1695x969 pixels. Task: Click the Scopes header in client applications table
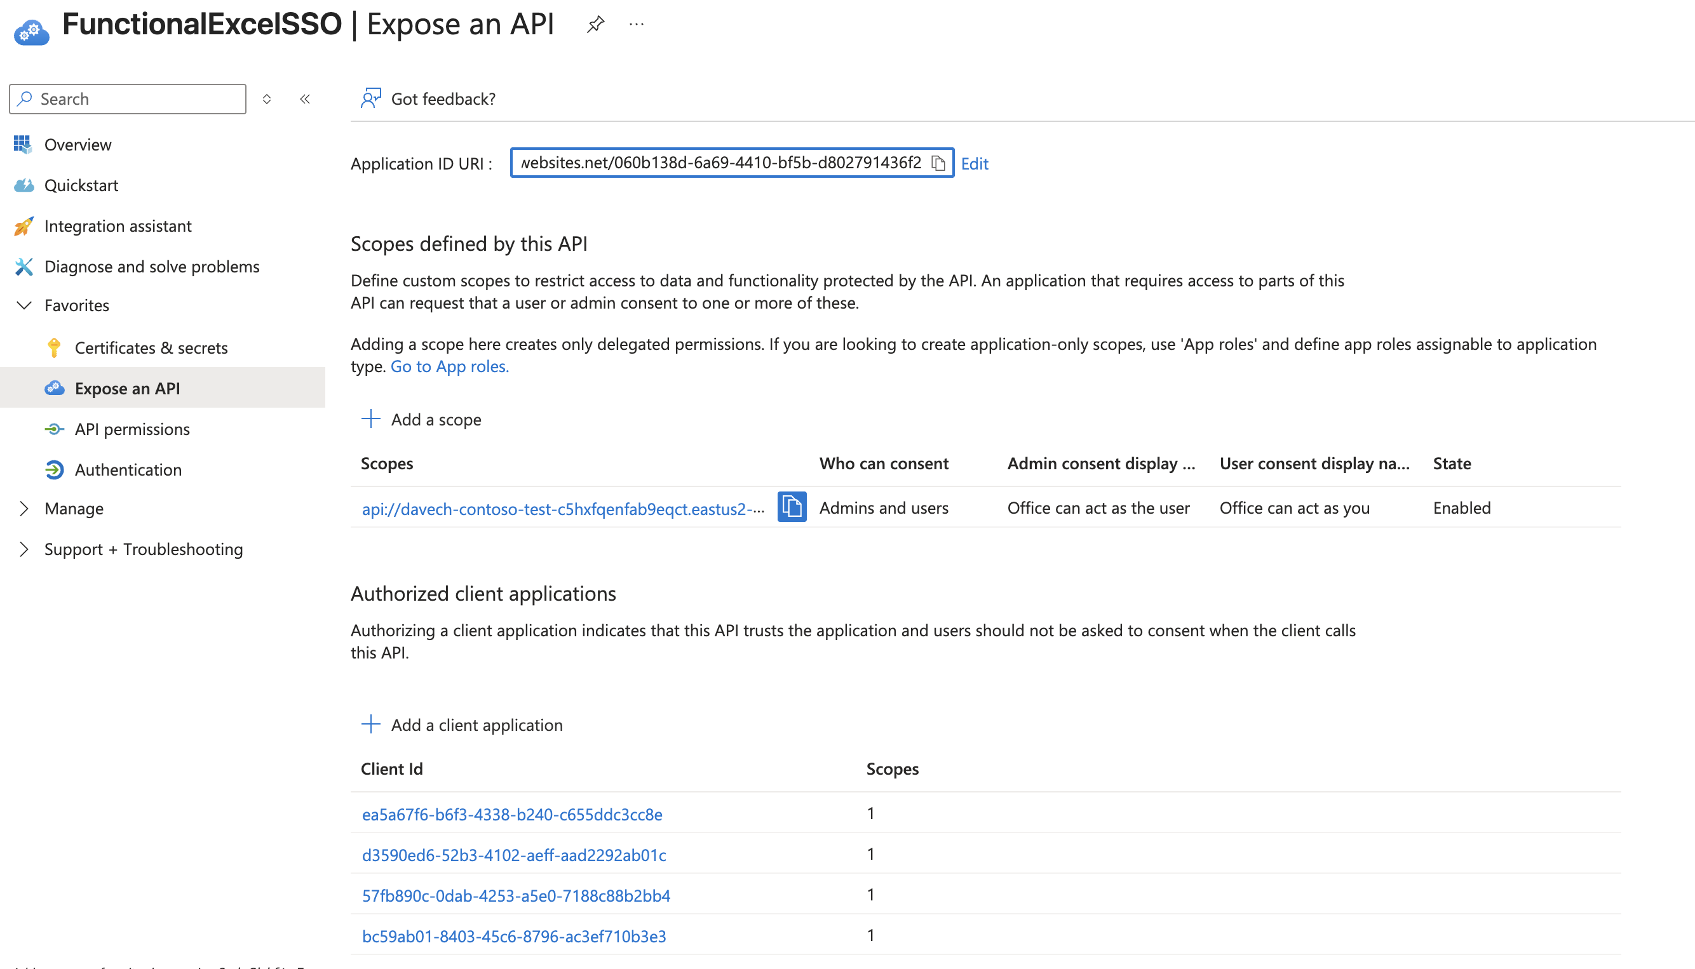892,769
